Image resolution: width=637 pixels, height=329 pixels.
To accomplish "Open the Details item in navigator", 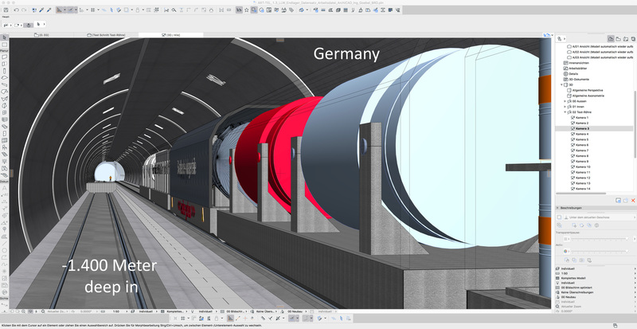I will coord(574,74).
